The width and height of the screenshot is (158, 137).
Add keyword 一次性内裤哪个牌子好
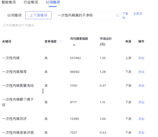point(141,102)
